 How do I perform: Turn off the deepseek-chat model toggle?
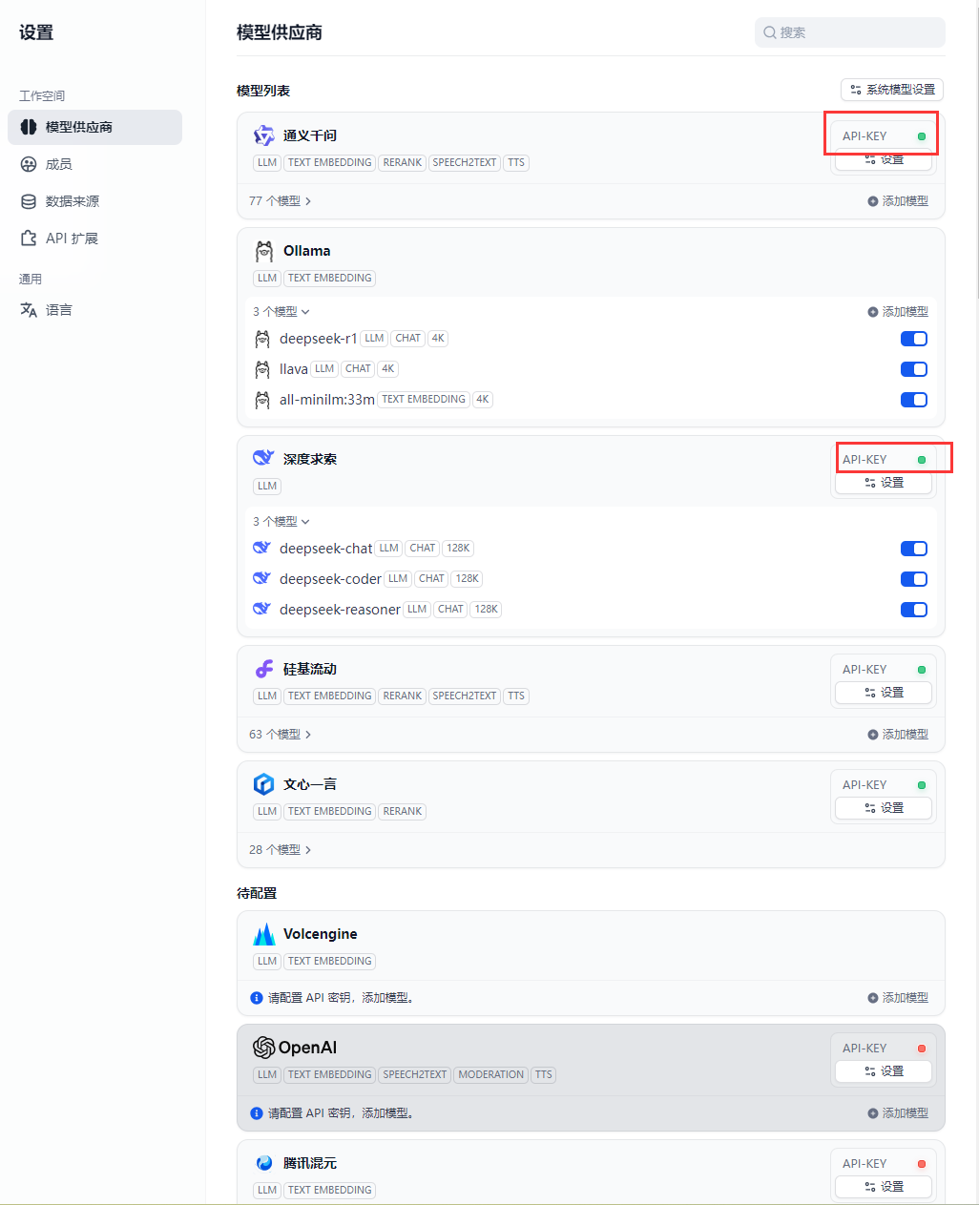click(914, 549)
